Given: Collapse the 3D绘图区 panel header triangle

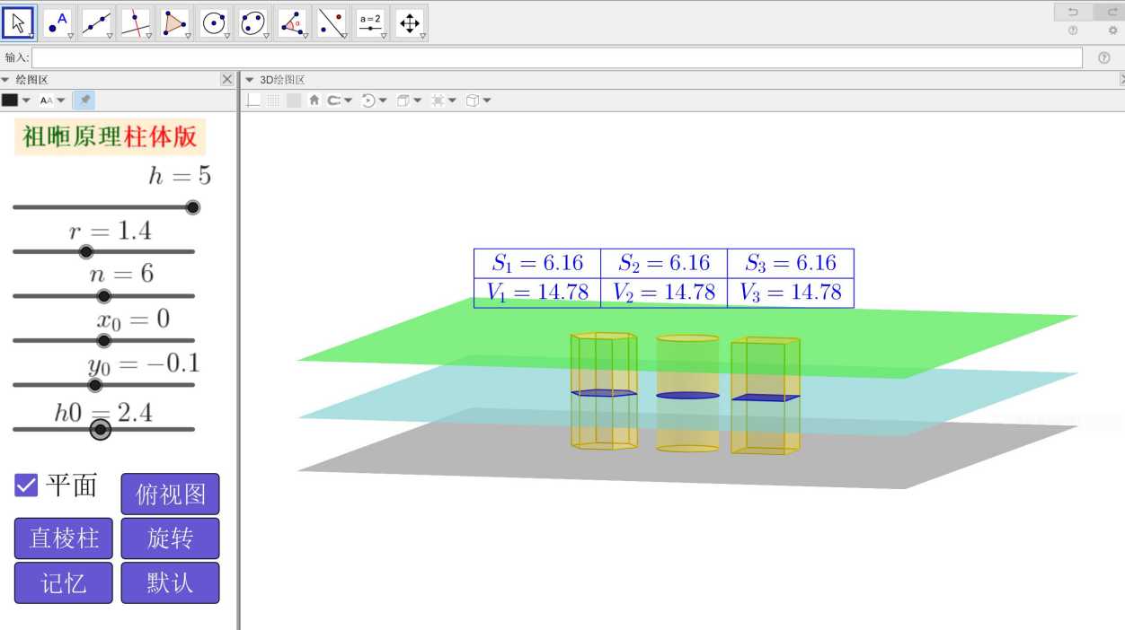Looking at the screenshot, I should (250, 80).
